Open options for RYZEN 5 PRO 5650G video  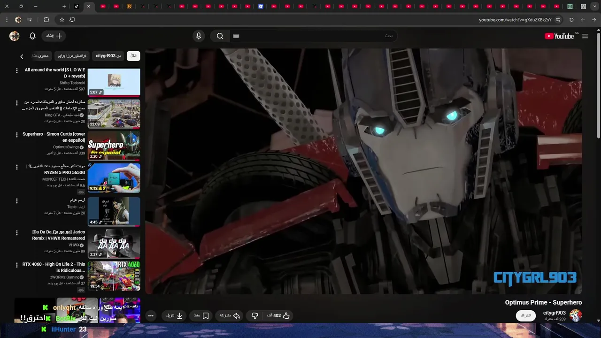tap(17, 167)
